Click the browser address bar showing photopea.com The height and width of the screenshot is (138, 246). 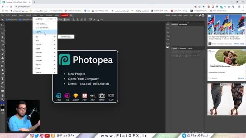103,7
